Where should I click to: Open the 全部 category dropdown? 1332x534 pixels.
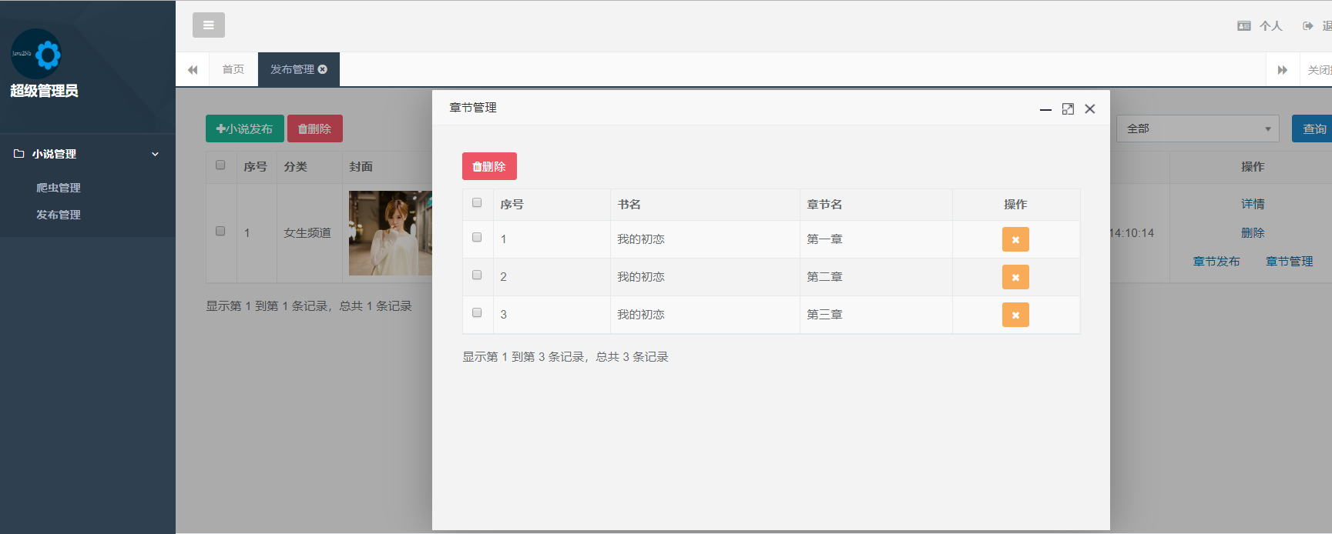1197,129
